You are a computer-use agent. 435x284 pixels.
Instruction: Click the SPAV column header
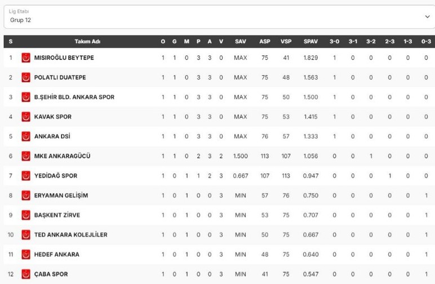click(310, 41)
